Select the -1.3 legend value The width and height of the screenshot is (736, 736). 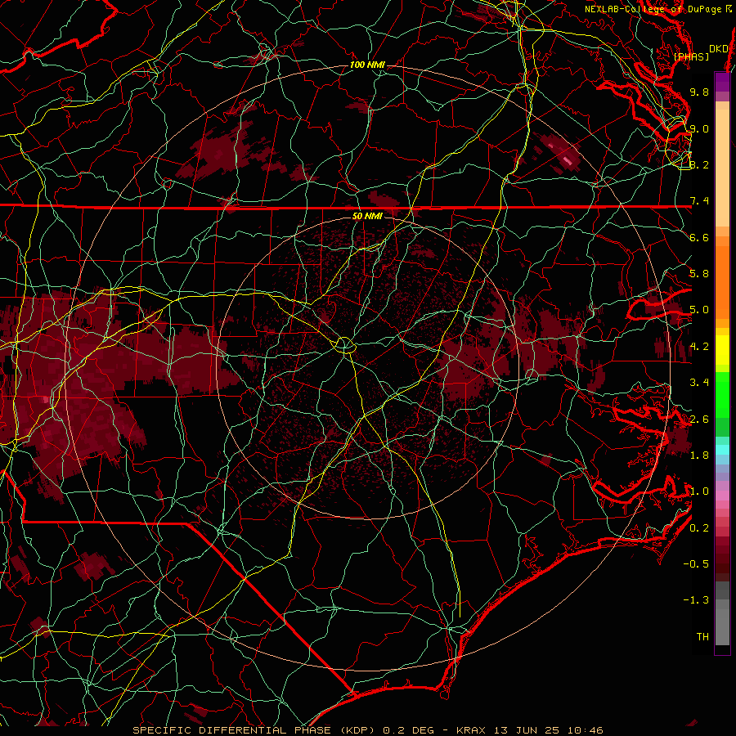pos(696,600)
